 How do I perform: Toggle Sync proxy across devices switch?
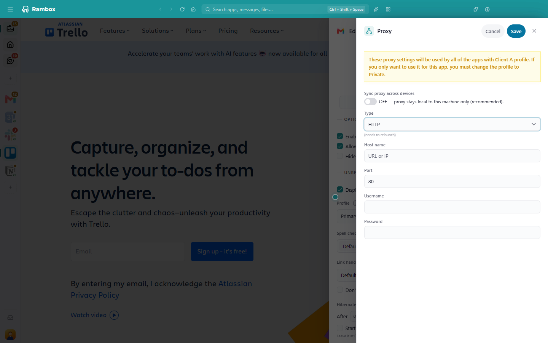(370, 102)
